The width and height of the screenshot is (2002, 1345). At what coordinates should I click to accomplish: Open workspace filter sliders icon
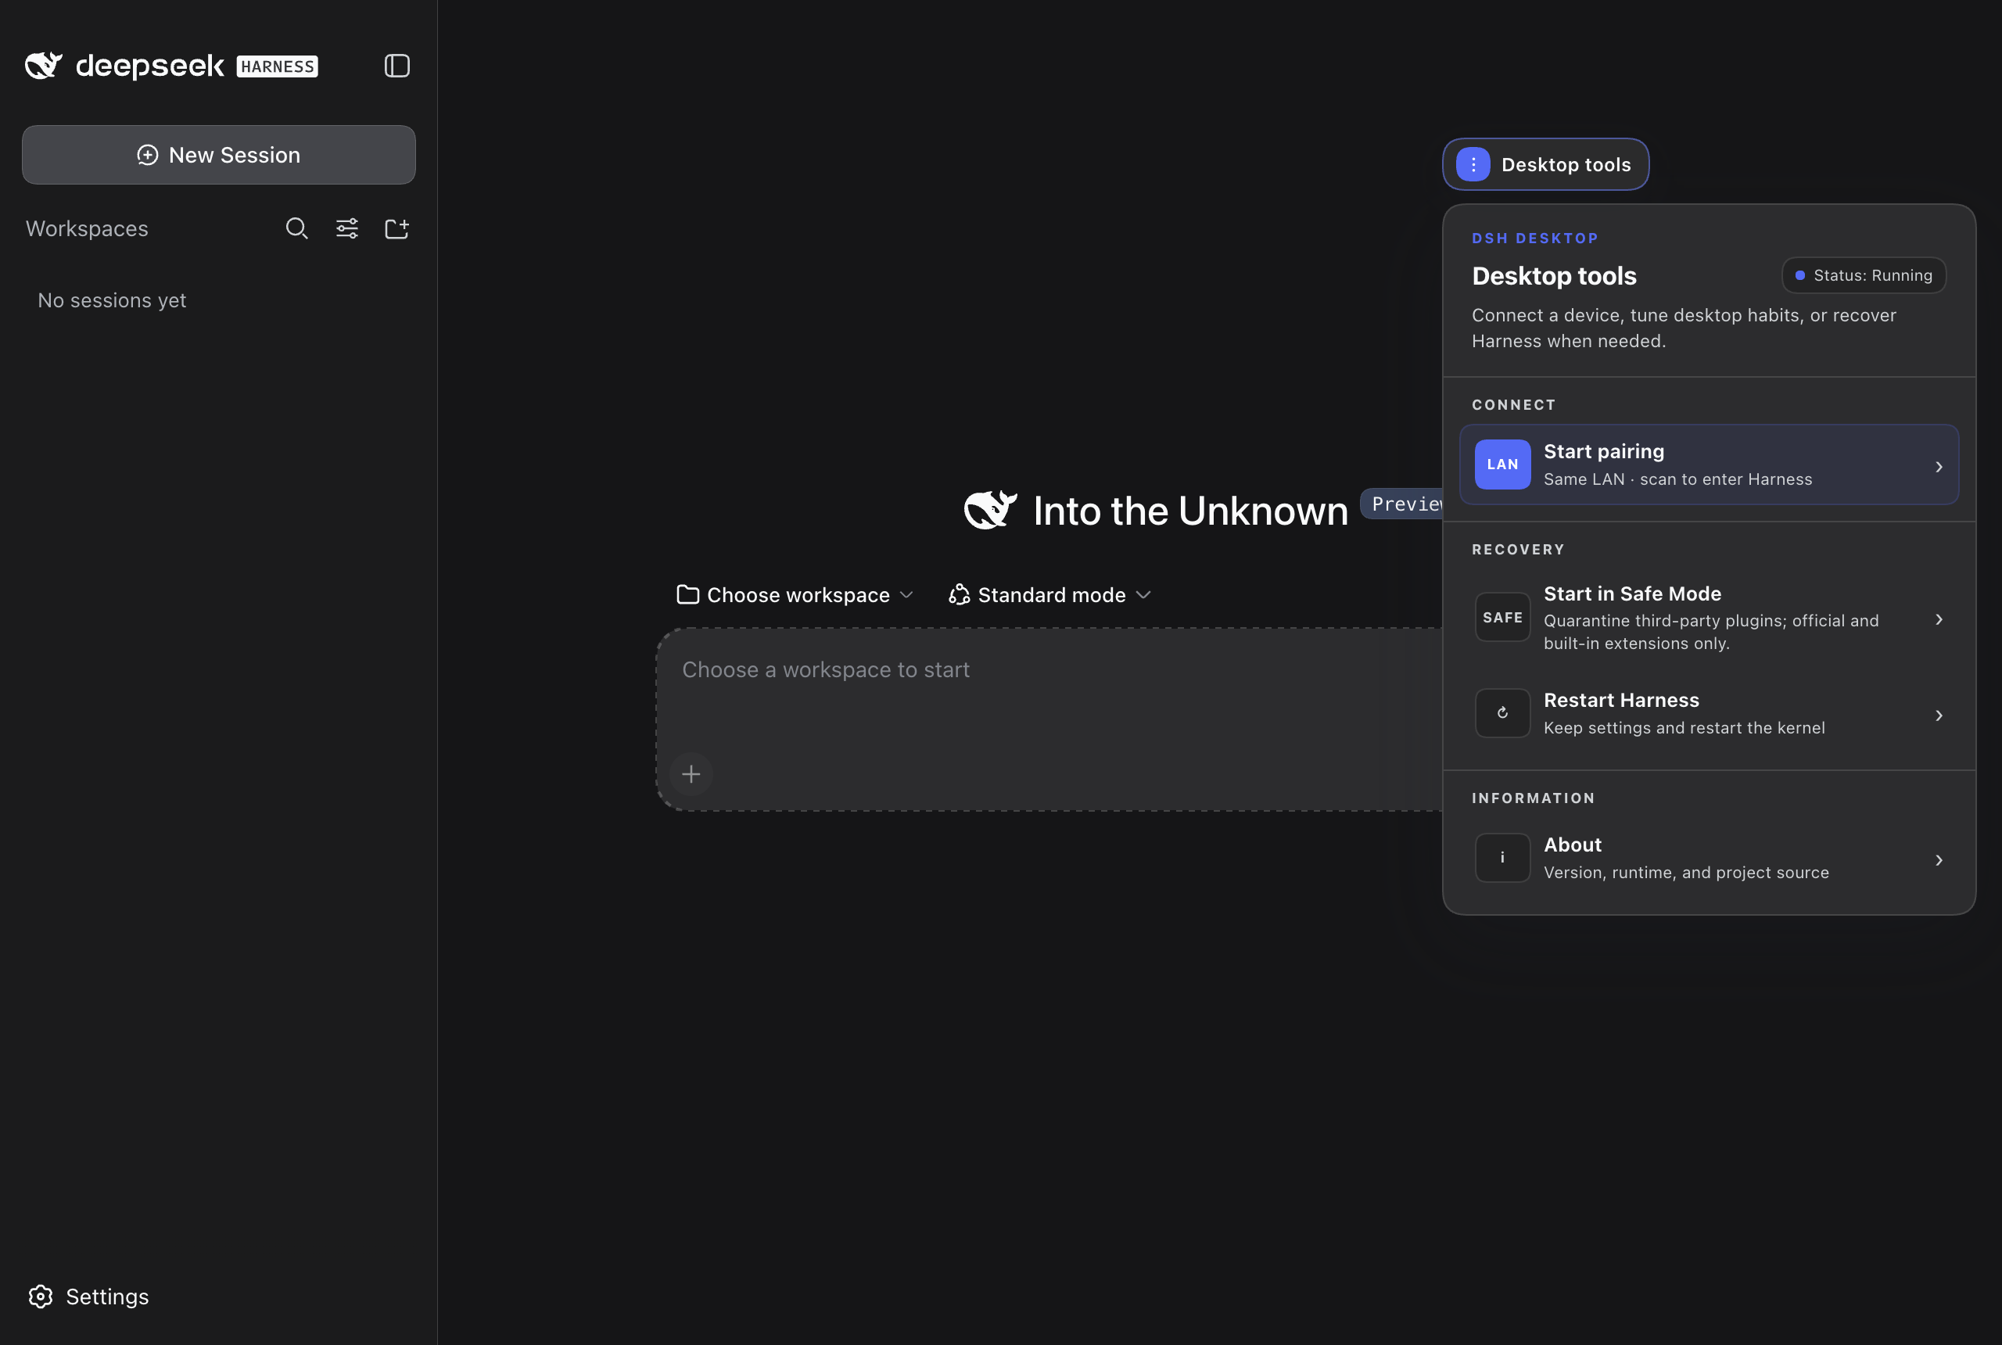(346, 228)
